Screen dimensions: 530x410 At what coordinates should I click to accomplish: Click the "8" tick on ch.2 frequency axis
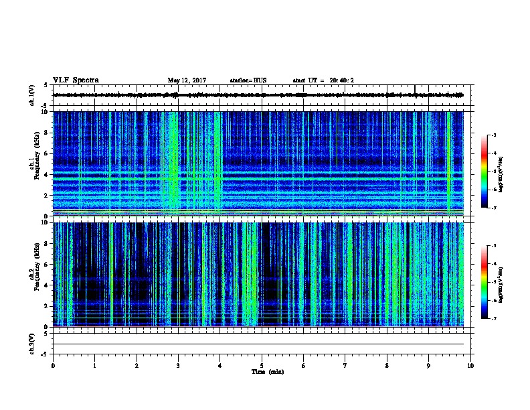pos(46,244)
